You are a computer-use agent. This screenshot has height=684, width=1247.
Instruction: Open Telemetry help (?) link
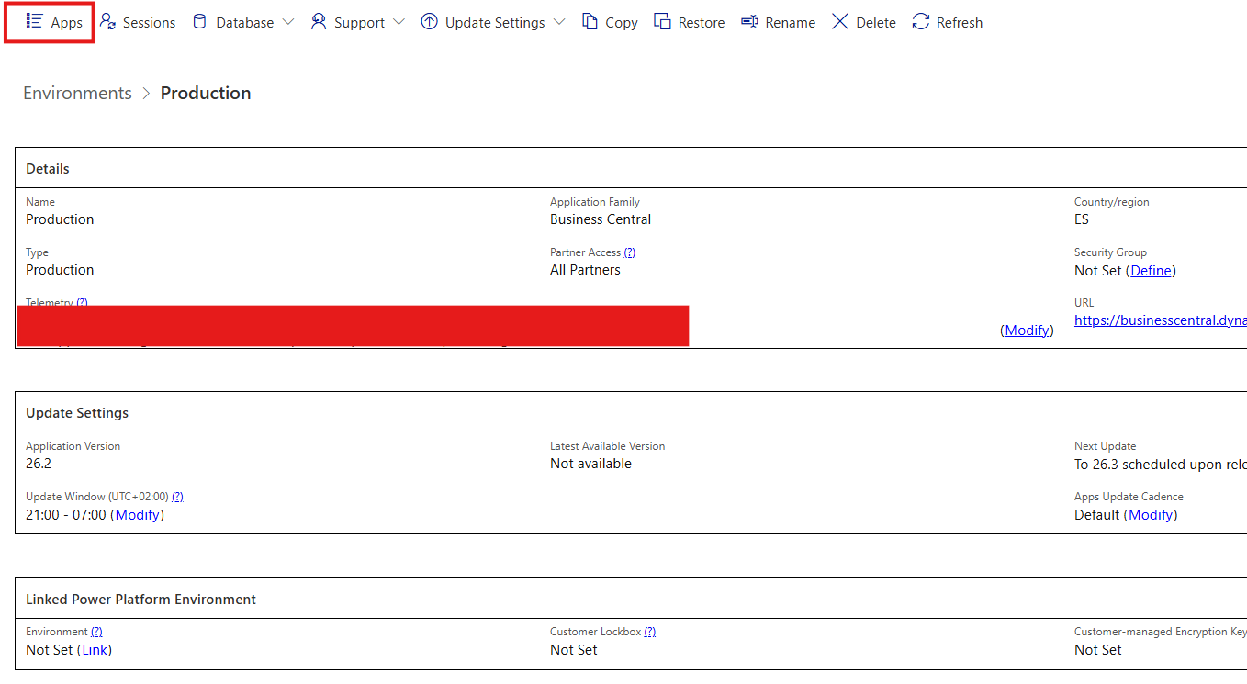click(x=82, y=302)
